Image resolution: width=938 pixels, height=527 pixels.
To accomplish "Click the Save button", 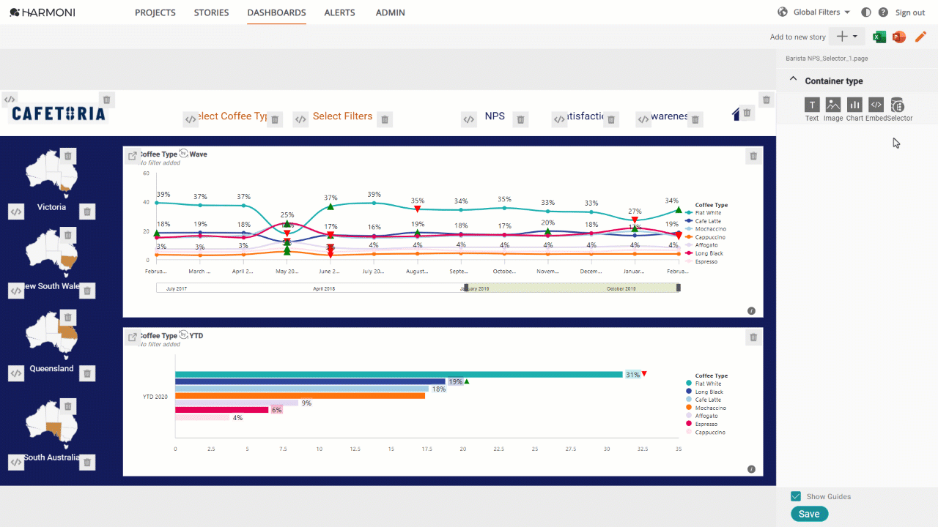I will [810, 514].
